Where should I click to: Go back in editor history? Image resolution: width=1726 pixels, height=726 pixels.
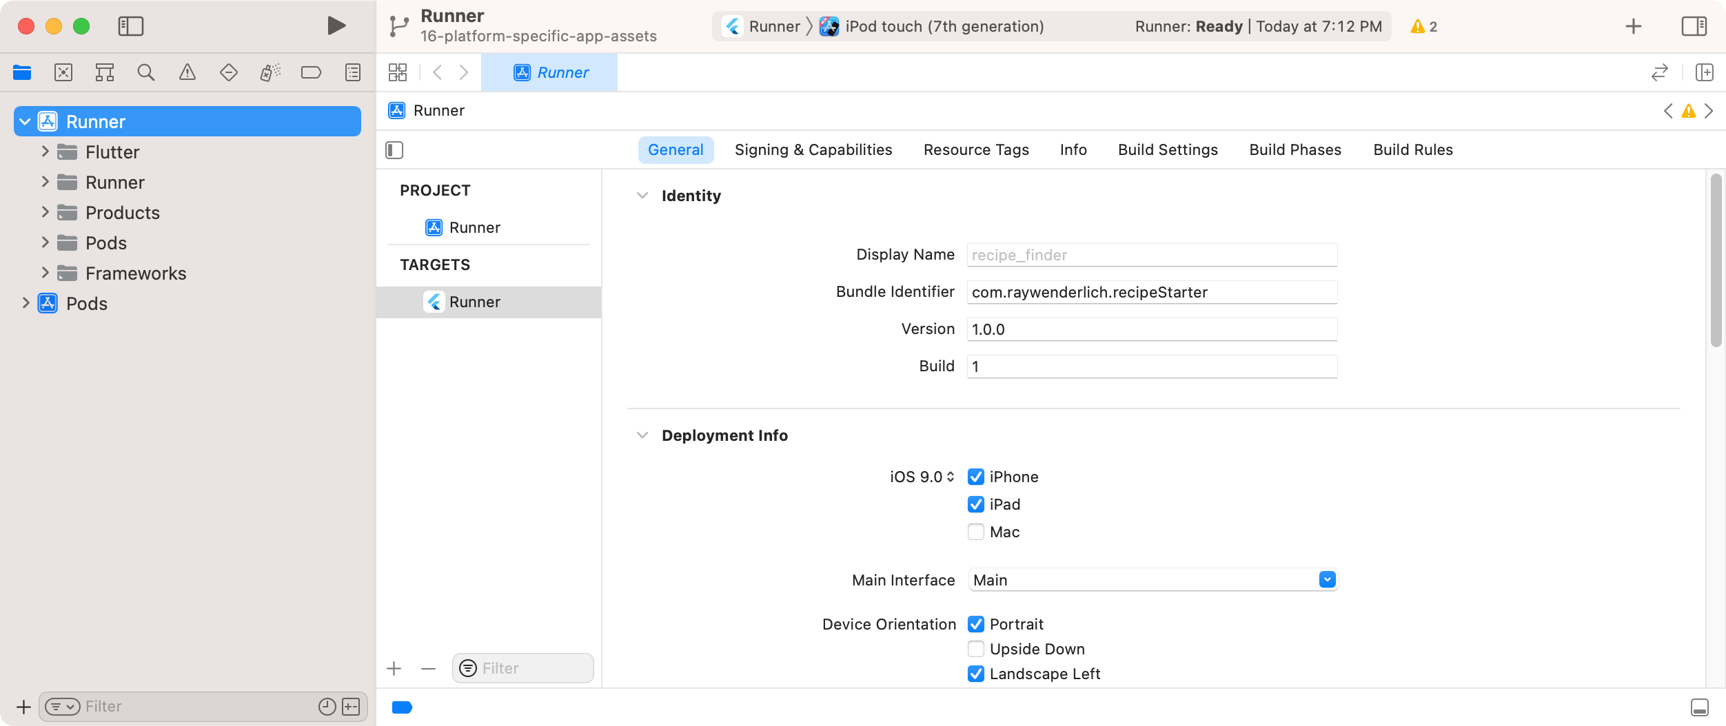[x=437, y=72]
